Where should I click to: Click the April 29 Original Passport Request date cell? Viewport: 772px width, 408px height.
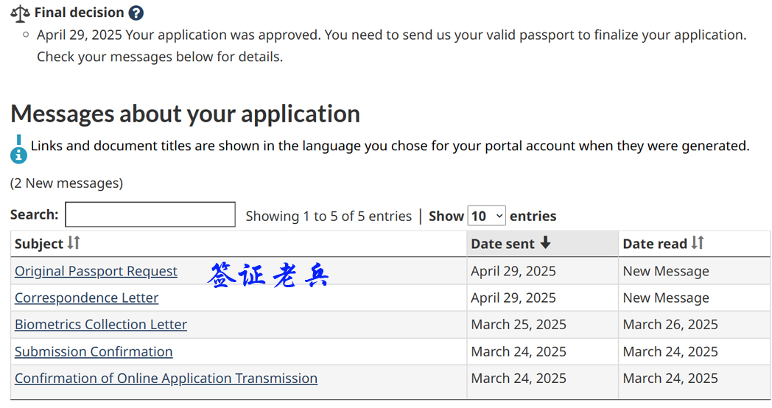[x=513, y=271]
